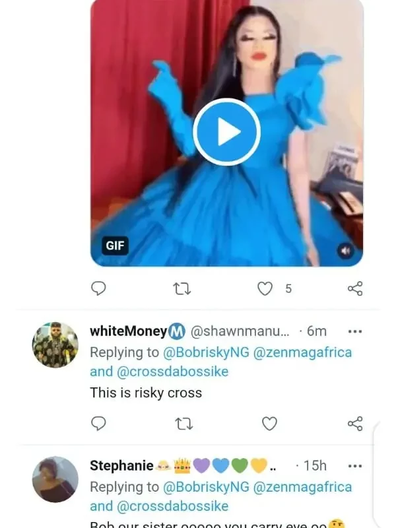
Task: Reply to the "This is risky cross" tweet
Action: pos(98,423)
